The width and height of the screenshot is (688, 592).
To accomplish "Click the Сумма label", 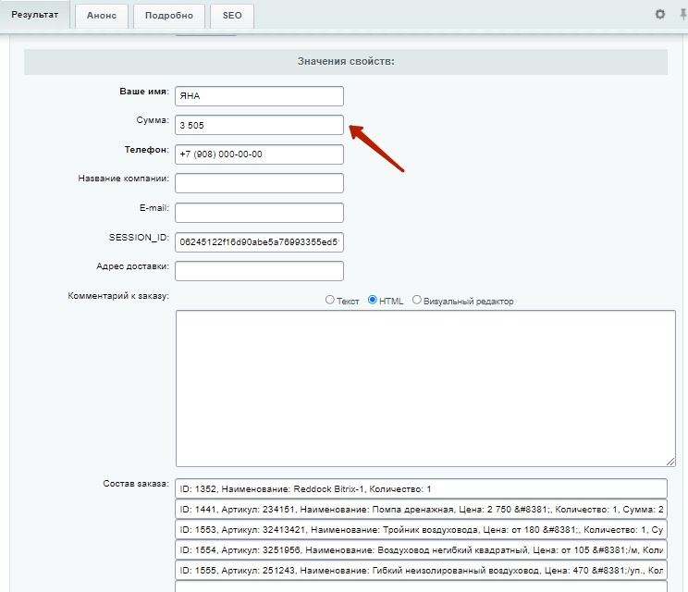I will (x=153, y=120).
